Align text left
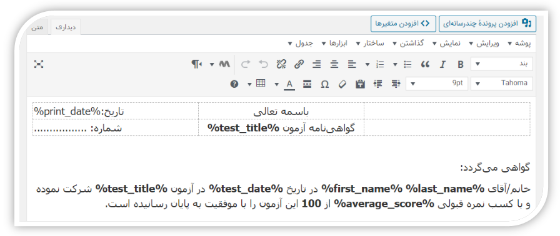This screenshot has height=236, width=560. [352, 64]
